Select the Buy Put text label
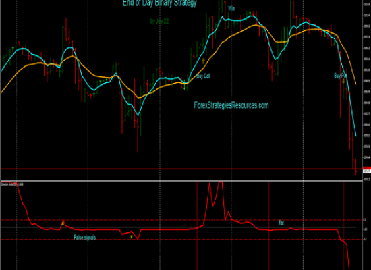371x270 pixels. [340, 76]
